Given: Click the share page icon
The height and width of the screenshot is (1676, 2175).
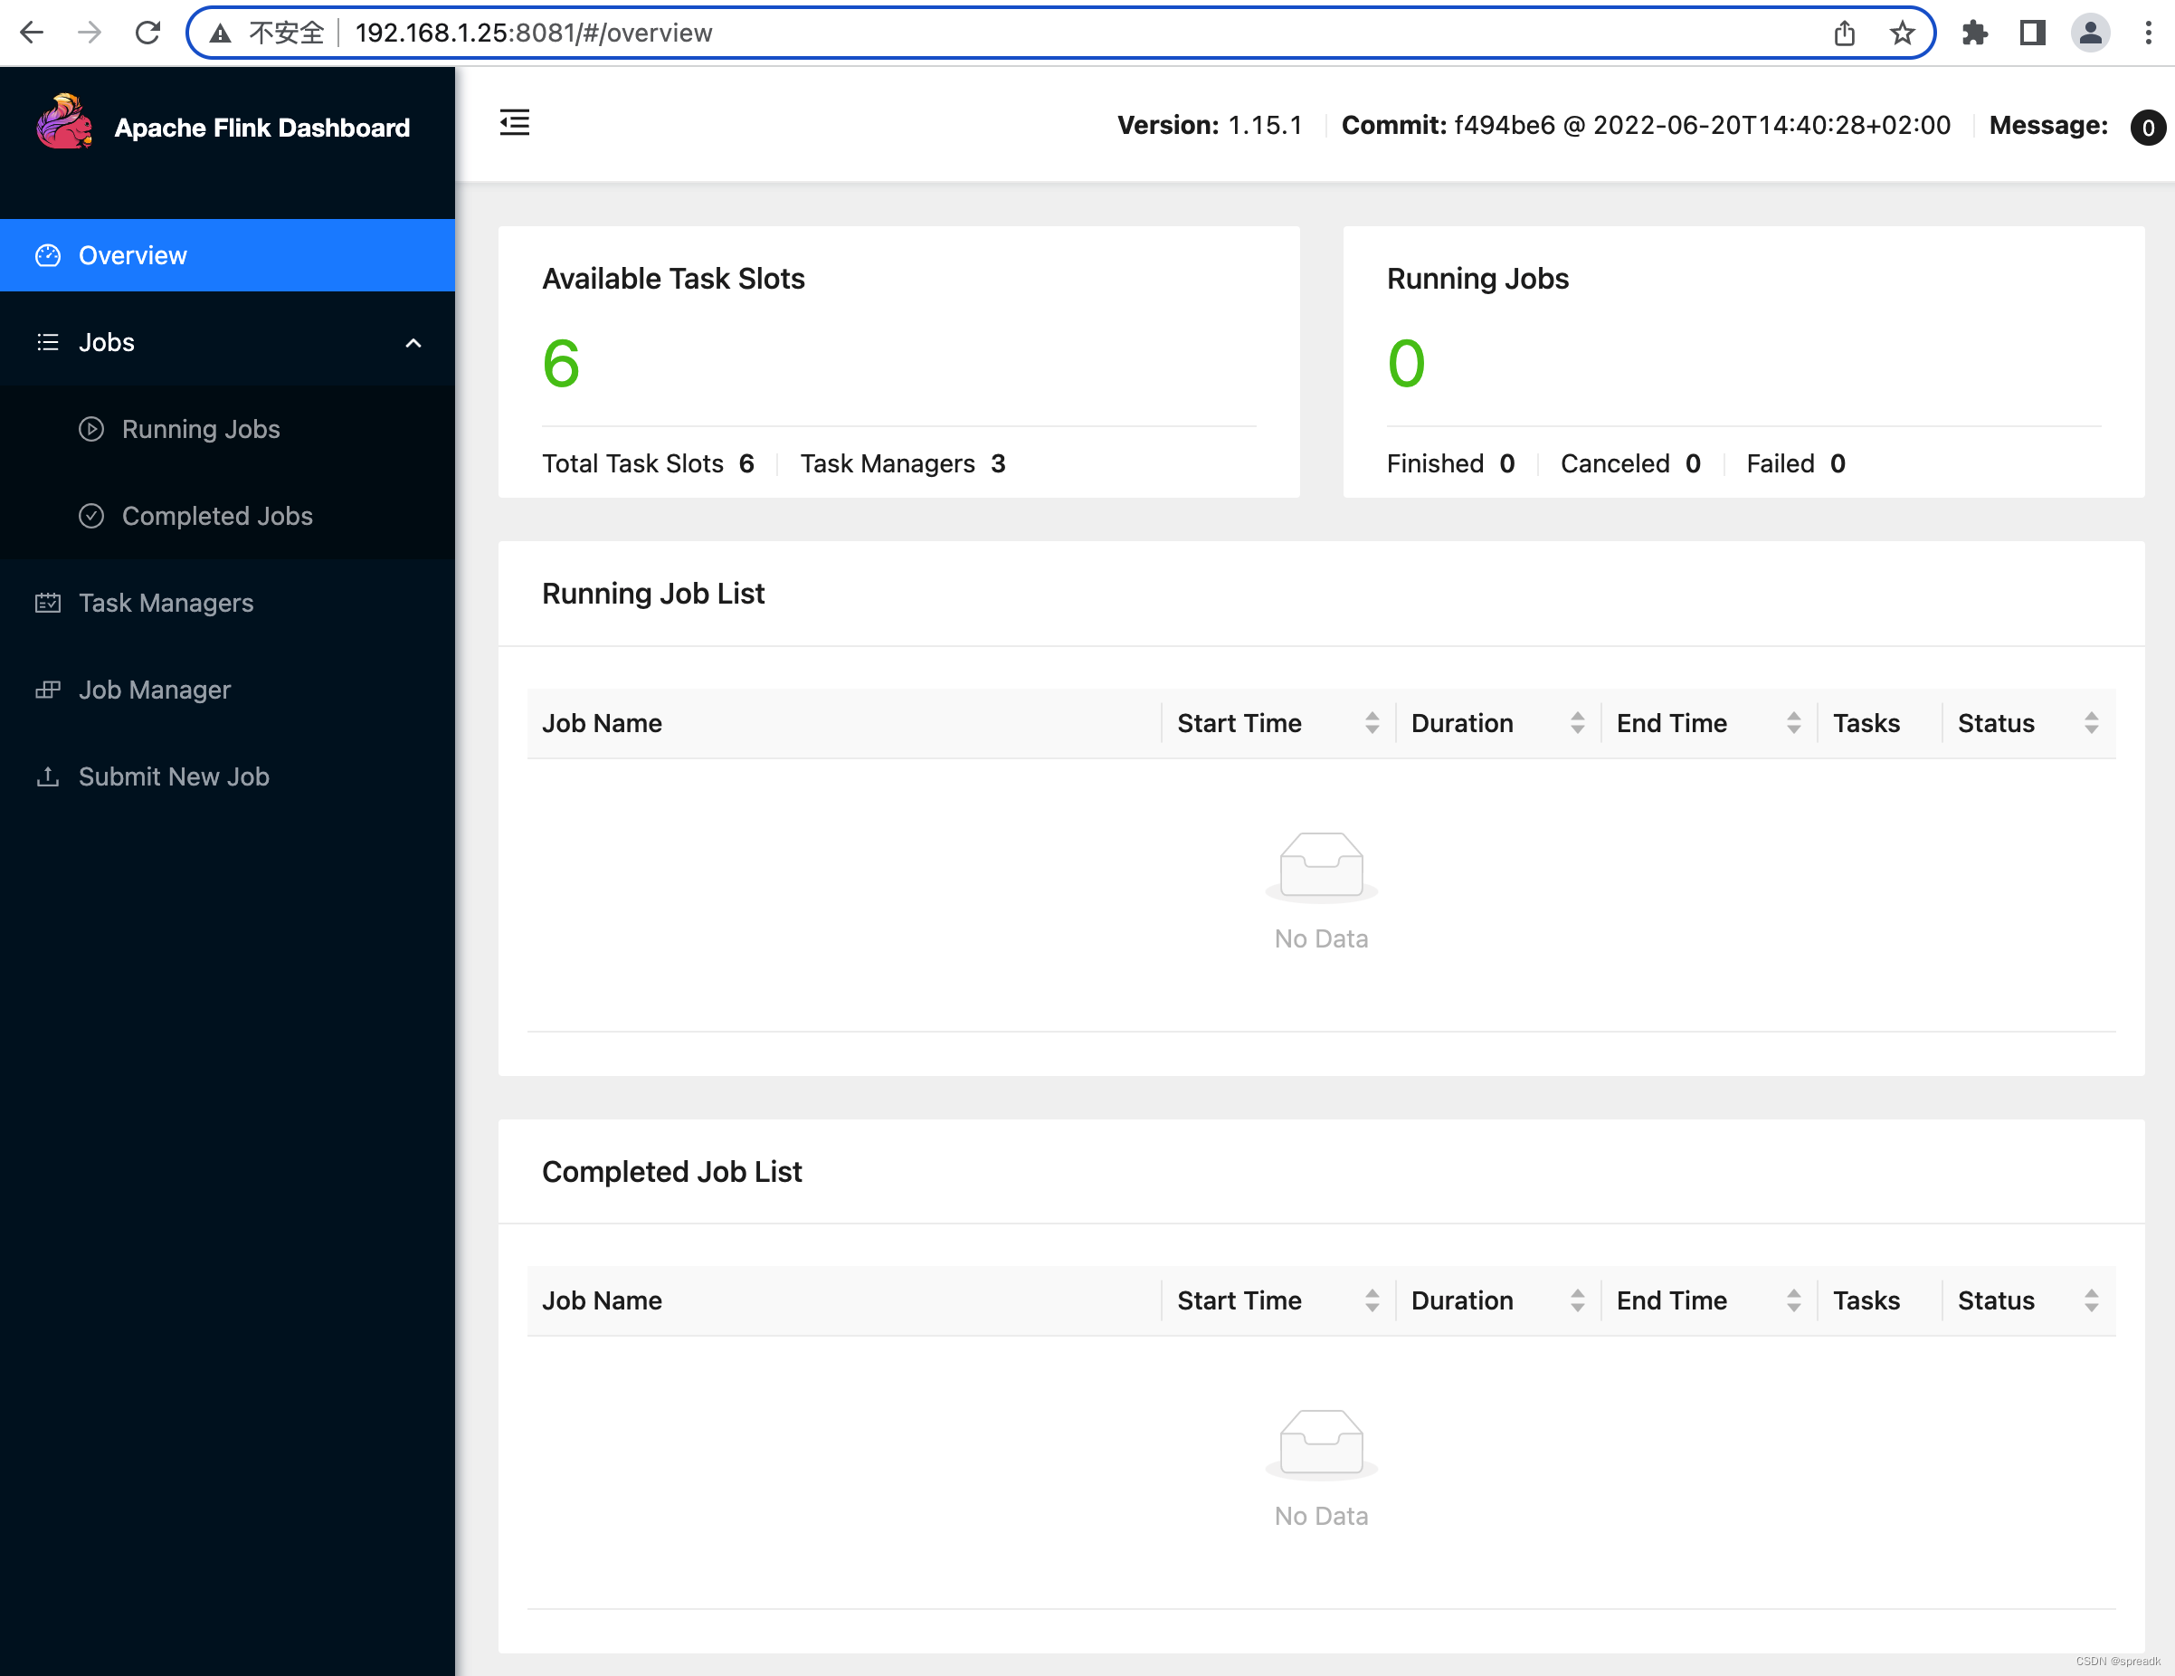Looking at the screenshot, I should tap(1845, 33).
